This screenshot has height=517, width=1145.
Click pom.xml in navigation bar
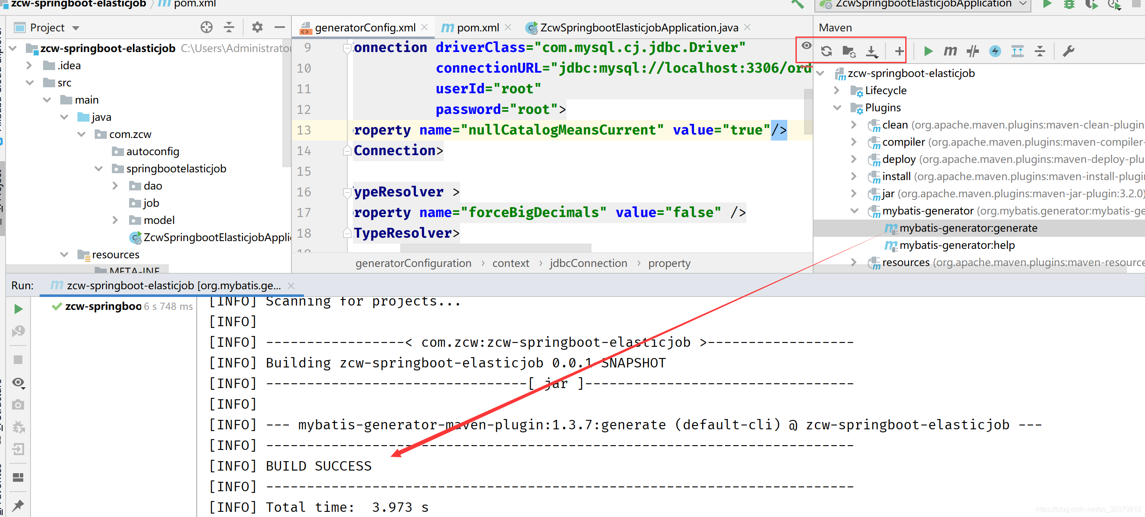[x=187, y=4]
